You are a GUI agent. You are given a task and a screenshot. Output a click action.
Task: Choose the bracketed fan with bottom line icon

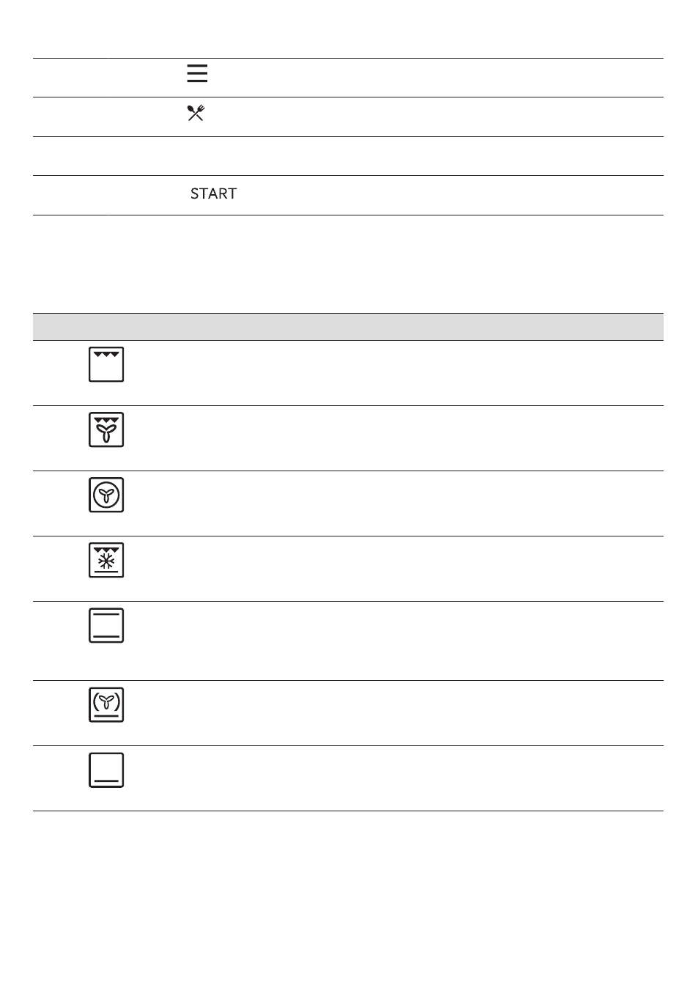106,704
